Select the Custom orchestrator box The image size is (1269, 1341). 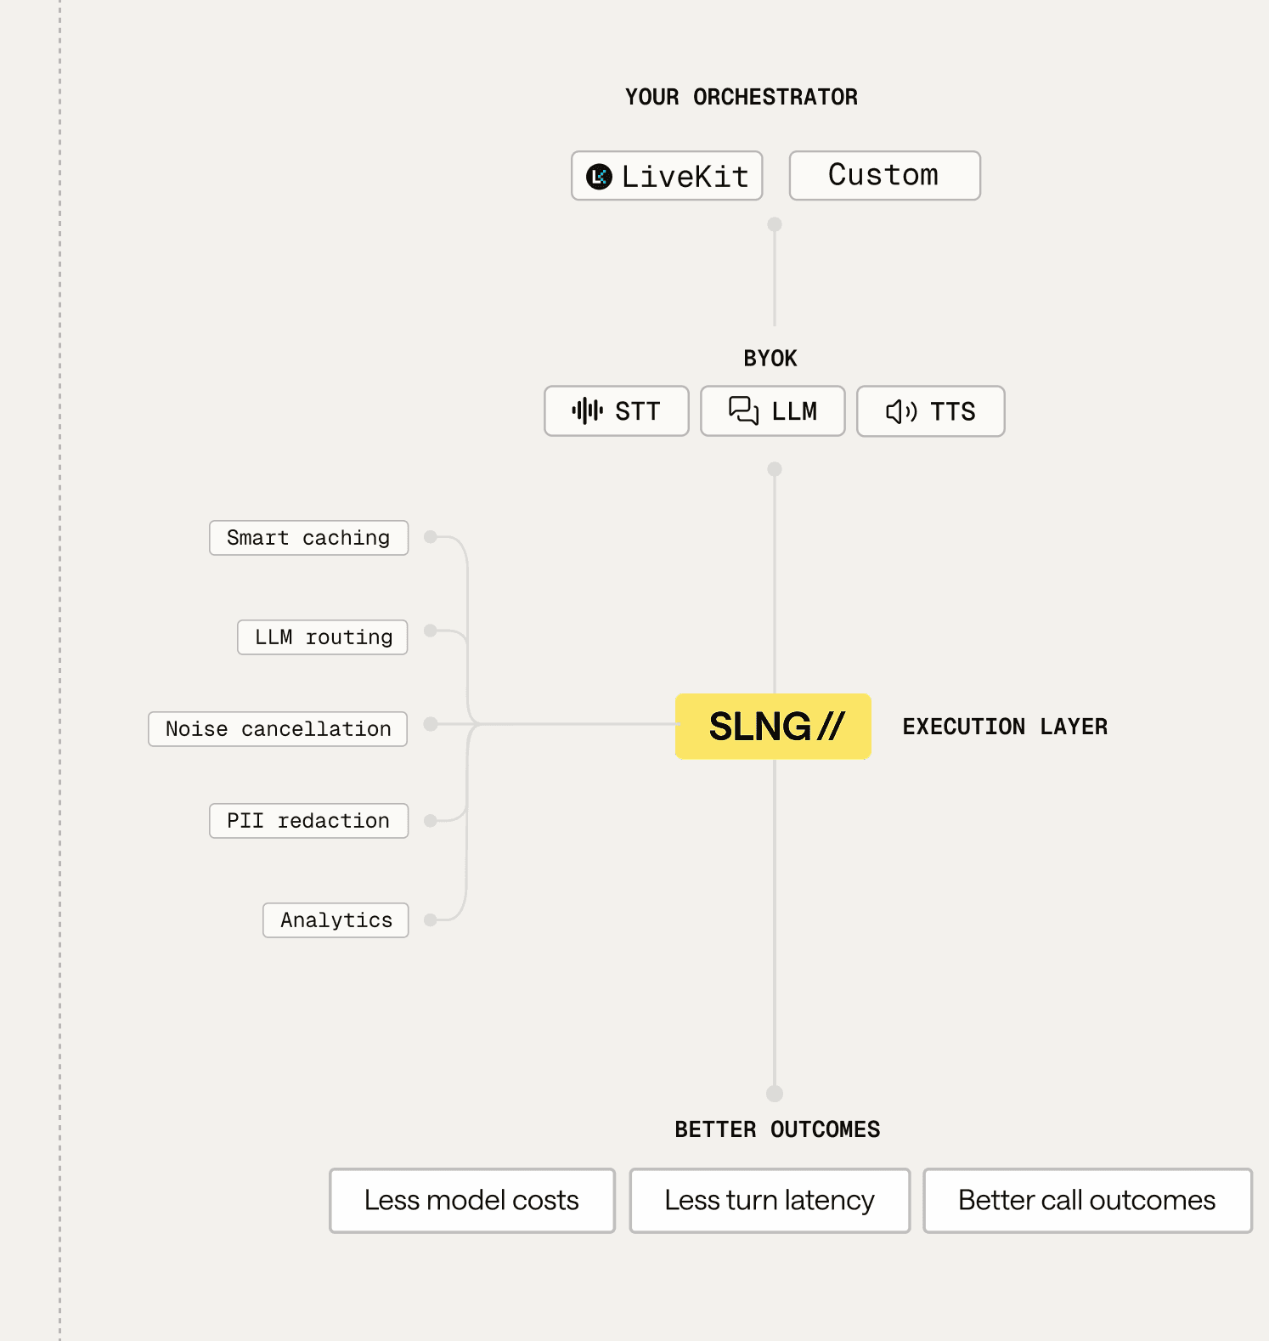click(x=885, y=176)
